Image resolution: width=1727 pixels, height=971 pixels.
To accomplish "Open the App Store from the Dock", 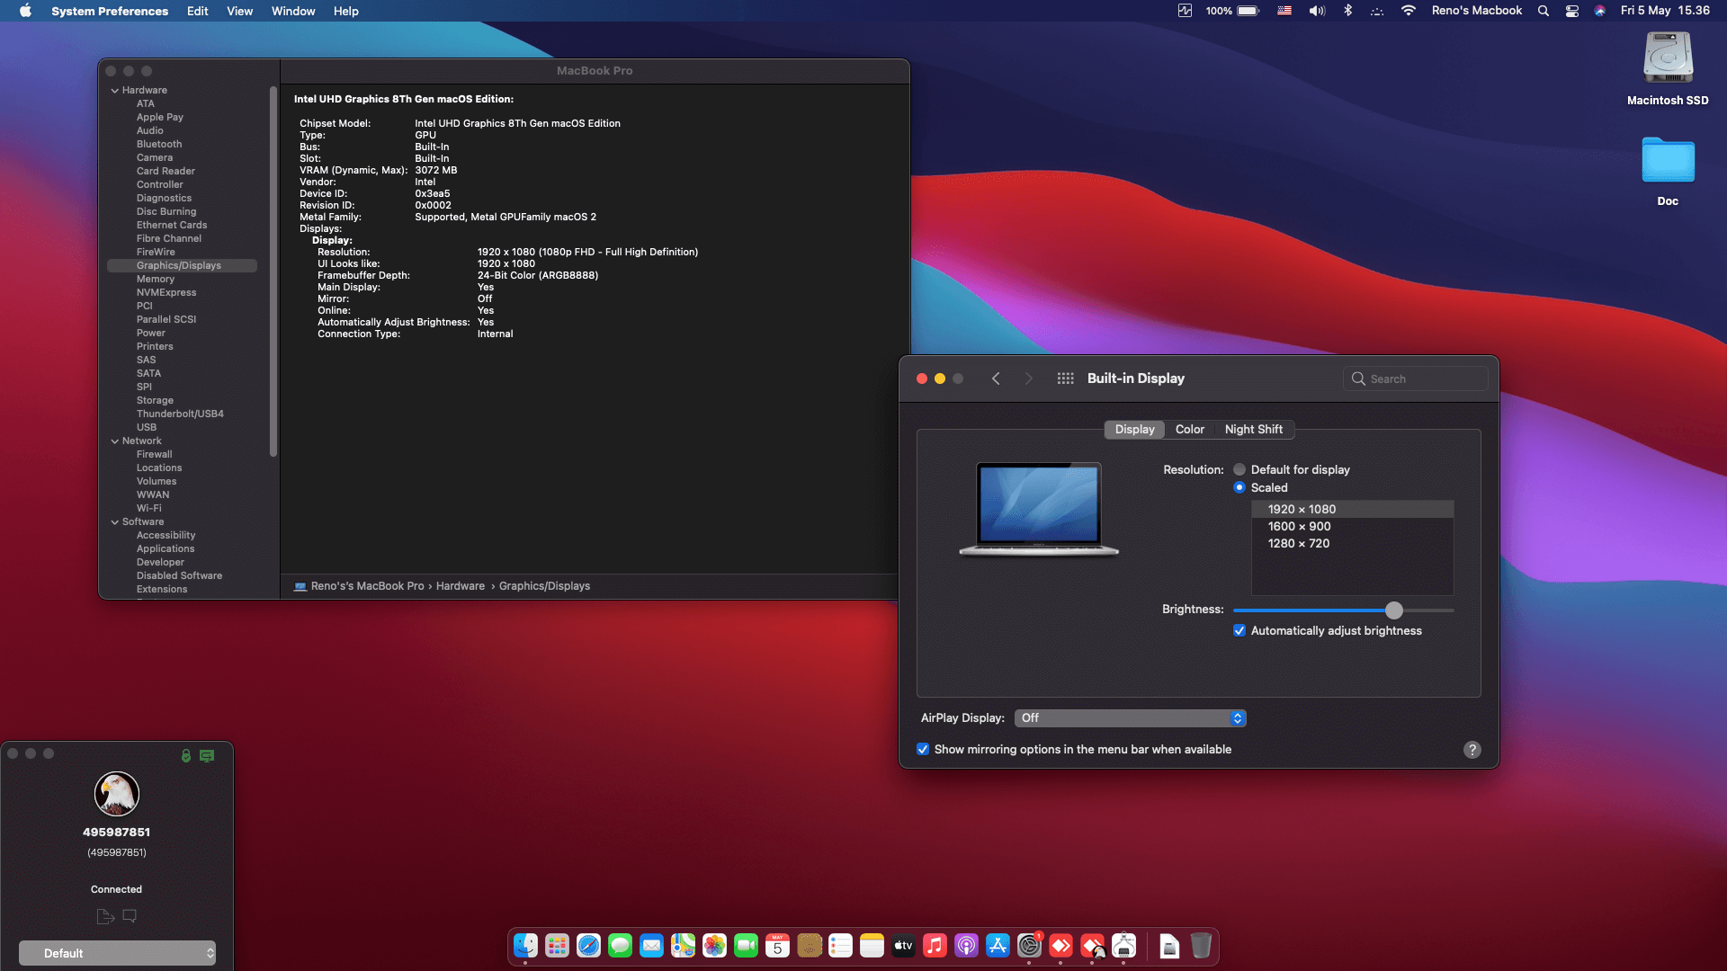I will [998, 947].
